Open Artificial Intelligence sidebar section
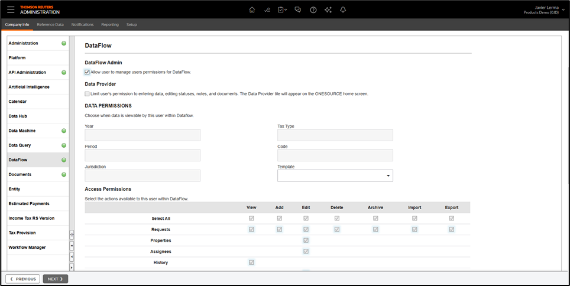The width and height of the screenshot is (570, 286). (x=38, y=87)
